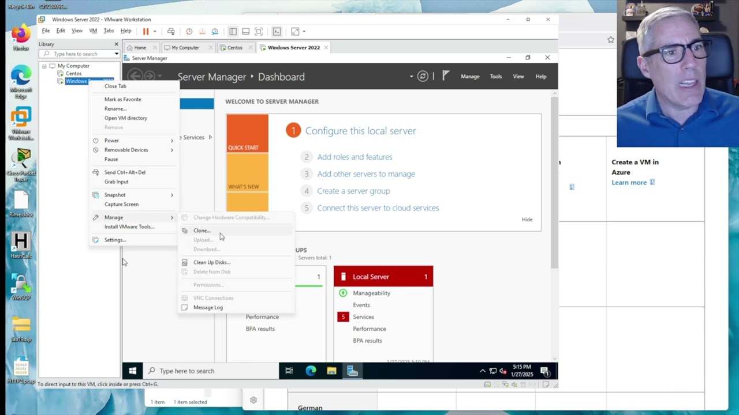Open Edge on the guest taskbar

tap(311, 371)
